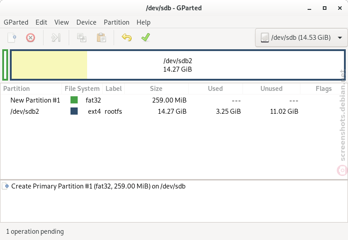Undo last operation with yellow arrow
The height and width of the screenshot is (240, 348).
(x=127, y=38)
